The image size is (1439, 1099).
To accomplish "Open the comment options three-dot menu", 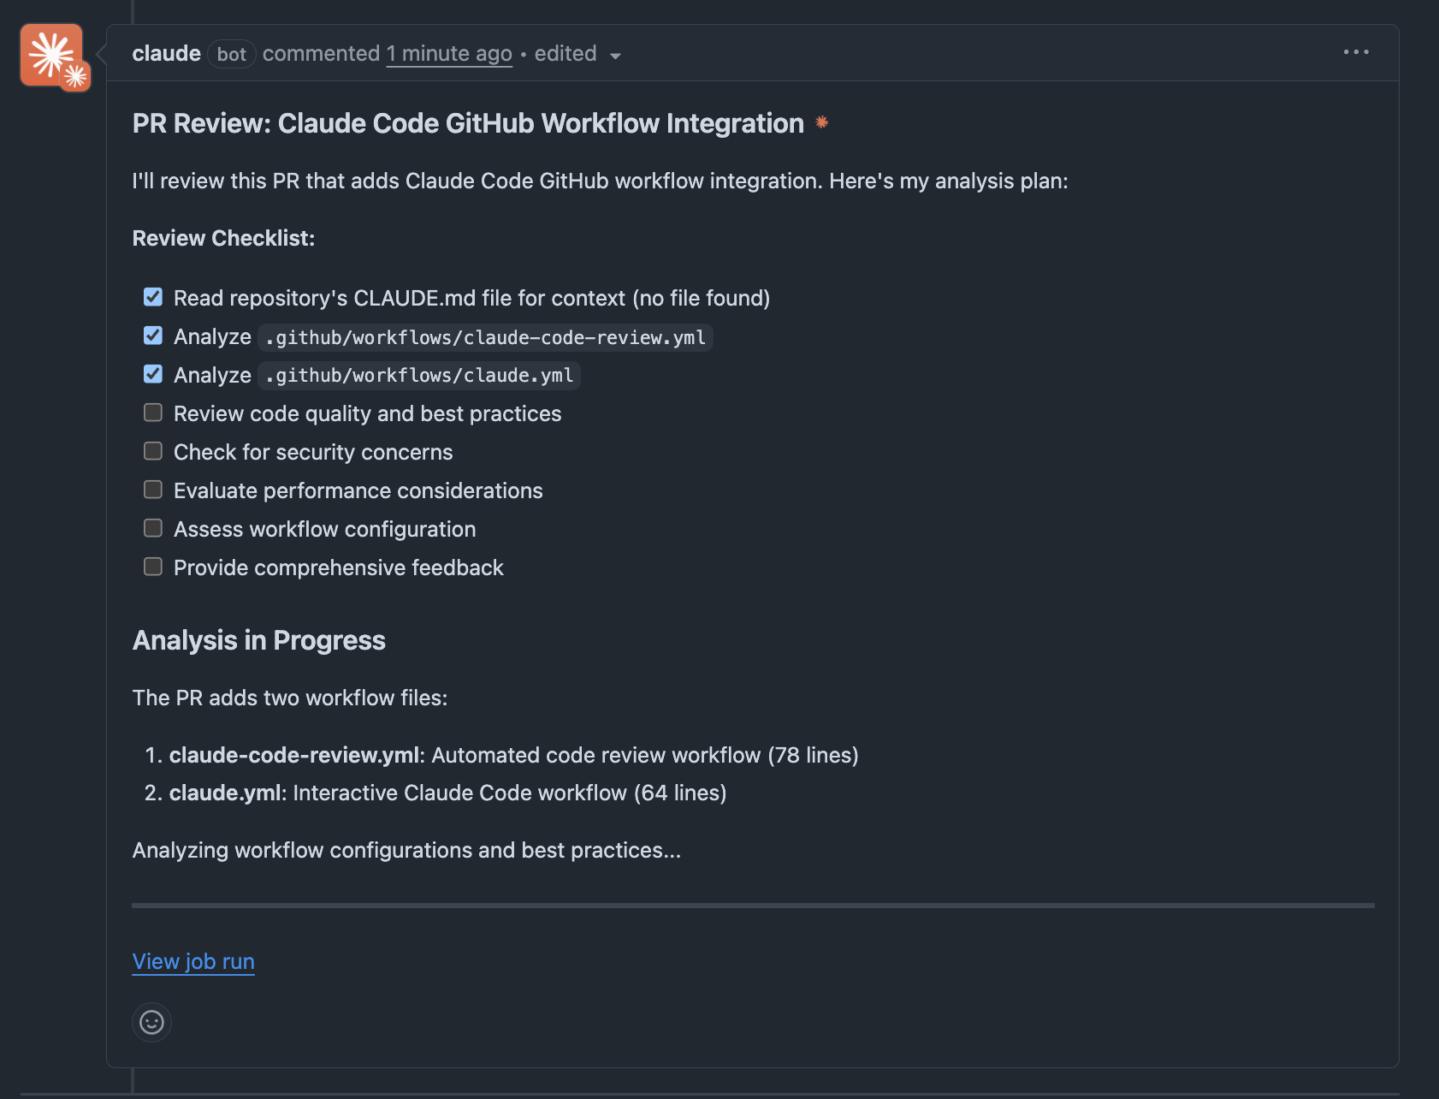I will tap(1356, 52).
